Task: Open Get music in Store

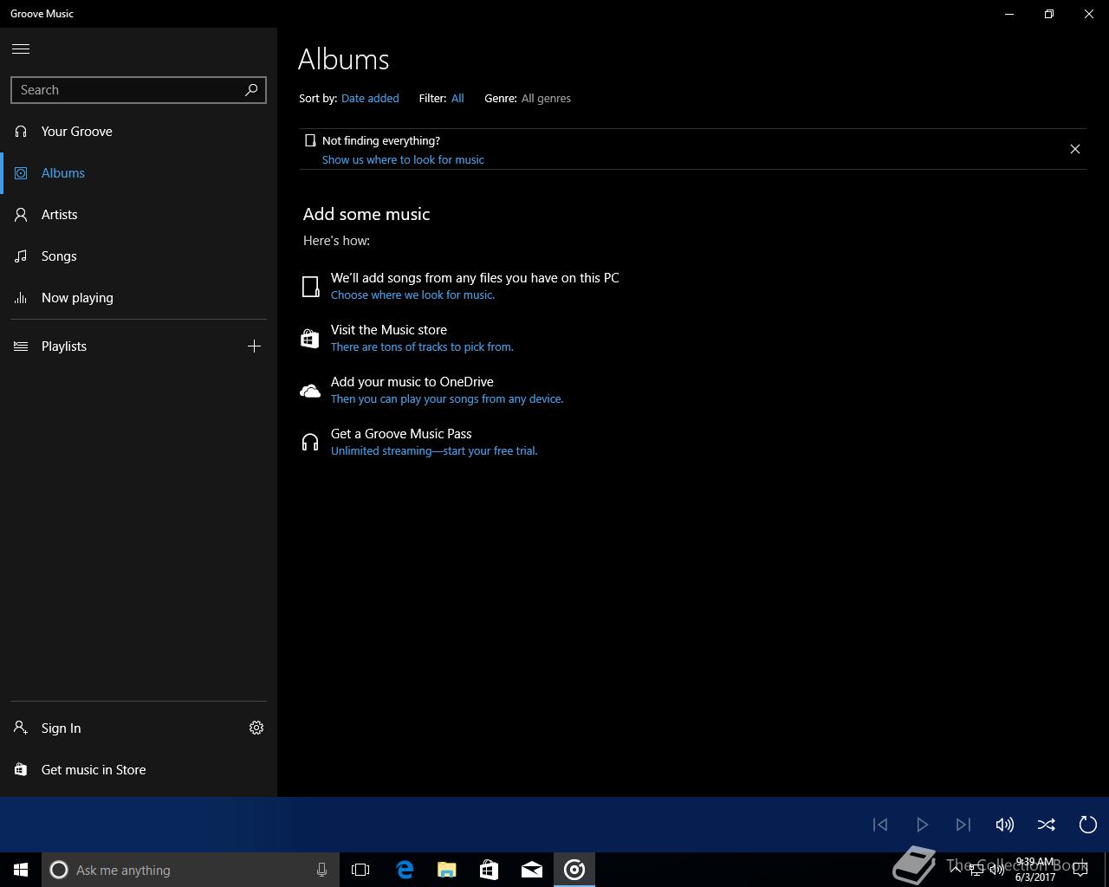Action: tap(139, 770)
